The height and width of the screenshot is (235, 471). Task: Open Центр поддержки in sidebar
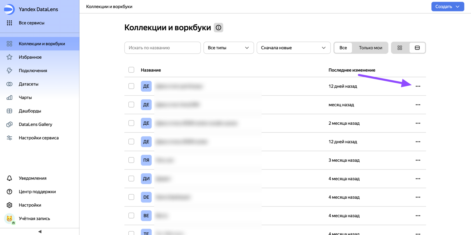(x=40, y=192)
